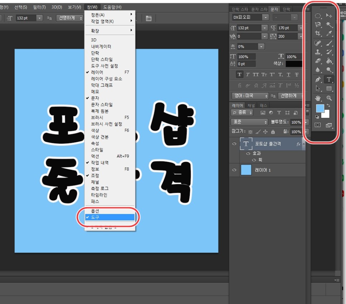Switch to the 채널 tab
Viewport: 346px width, 304px height.
click(x=251, y=105)
